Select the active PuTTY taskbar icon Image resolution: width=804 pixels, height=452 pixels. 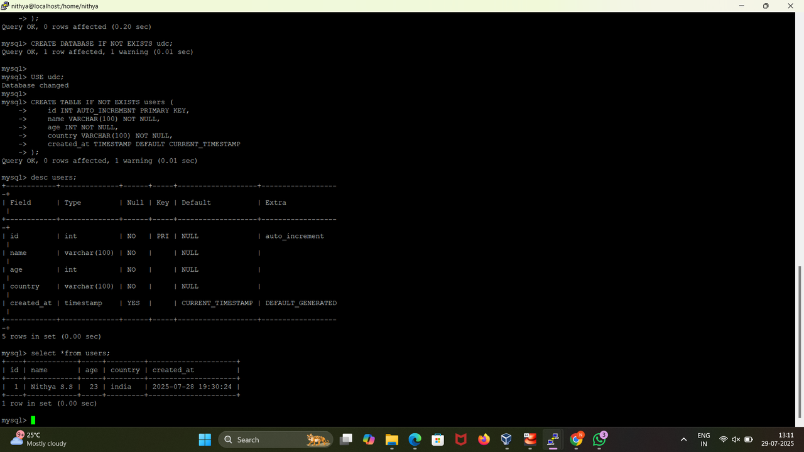[x=553, y=439]
